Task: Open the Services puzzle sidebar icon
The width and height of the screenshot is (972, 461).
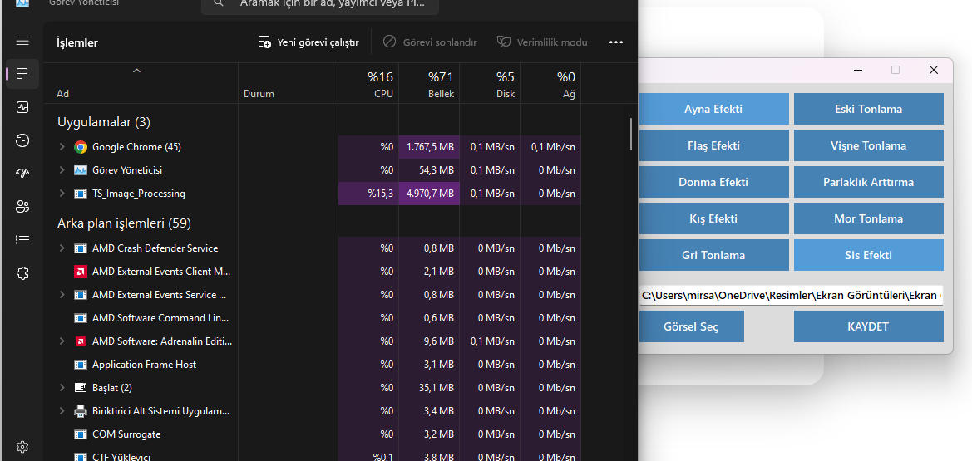Action: tap(22, 272)
